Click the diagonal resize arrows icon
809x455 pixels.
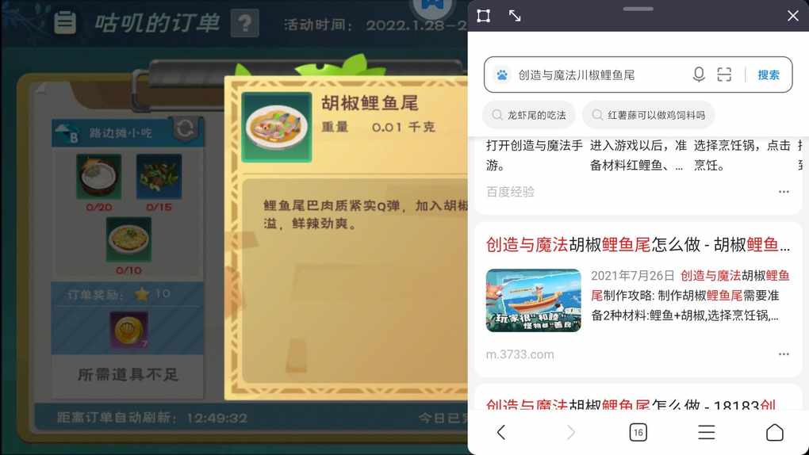pos(515,16)
